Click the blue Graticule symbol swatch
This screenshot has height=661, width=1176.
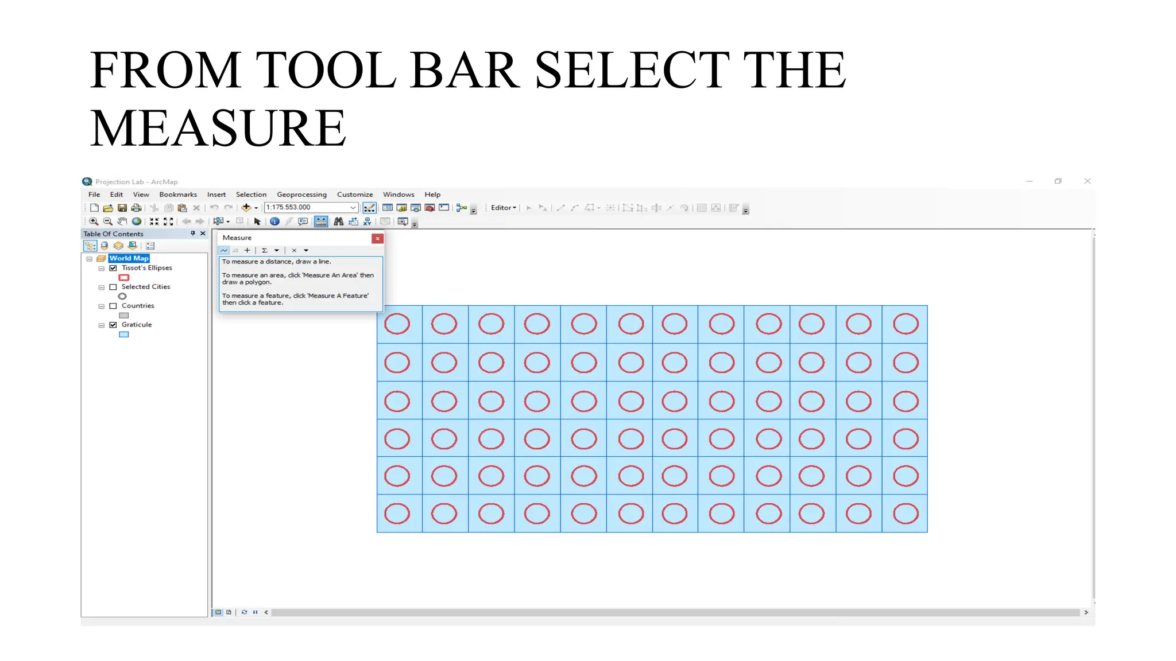[124, 335]
